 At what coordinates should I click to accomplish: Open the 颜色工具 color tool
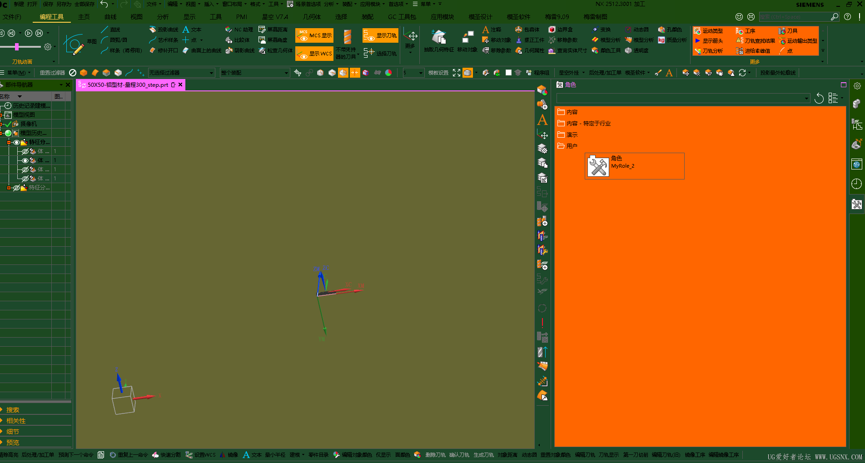tap(595, 50)
